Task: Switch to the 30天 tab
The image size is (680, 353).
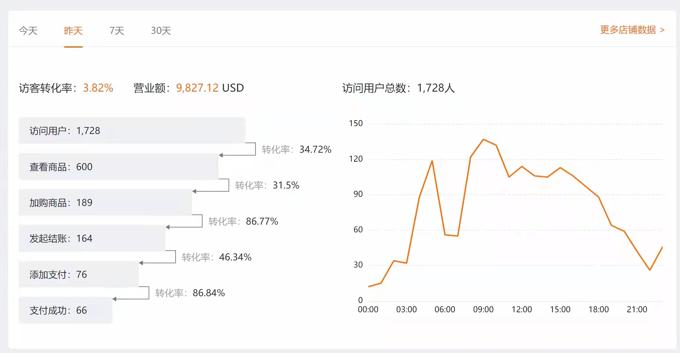Action: (x=161, y=31)
